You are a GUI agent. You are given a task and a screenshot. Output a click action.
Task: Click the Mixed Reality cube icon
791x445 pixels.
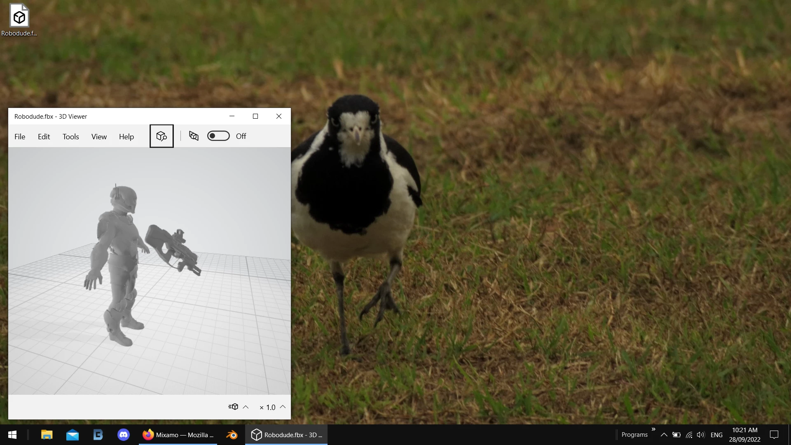pos(194,136)
